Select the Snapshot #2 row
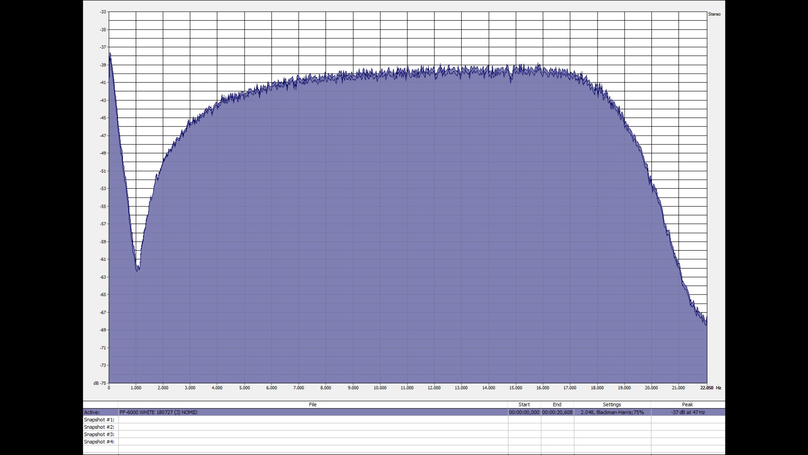The width and height of the screenshot is (808, 455). (404, 427)
